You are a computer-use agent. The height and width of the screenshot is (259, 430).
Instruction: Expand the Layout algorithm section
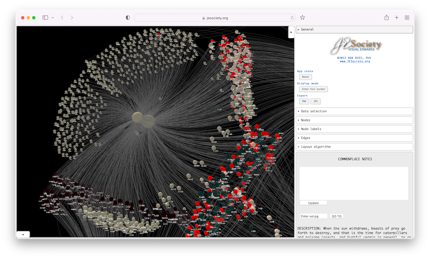click(x=354, y=147)
